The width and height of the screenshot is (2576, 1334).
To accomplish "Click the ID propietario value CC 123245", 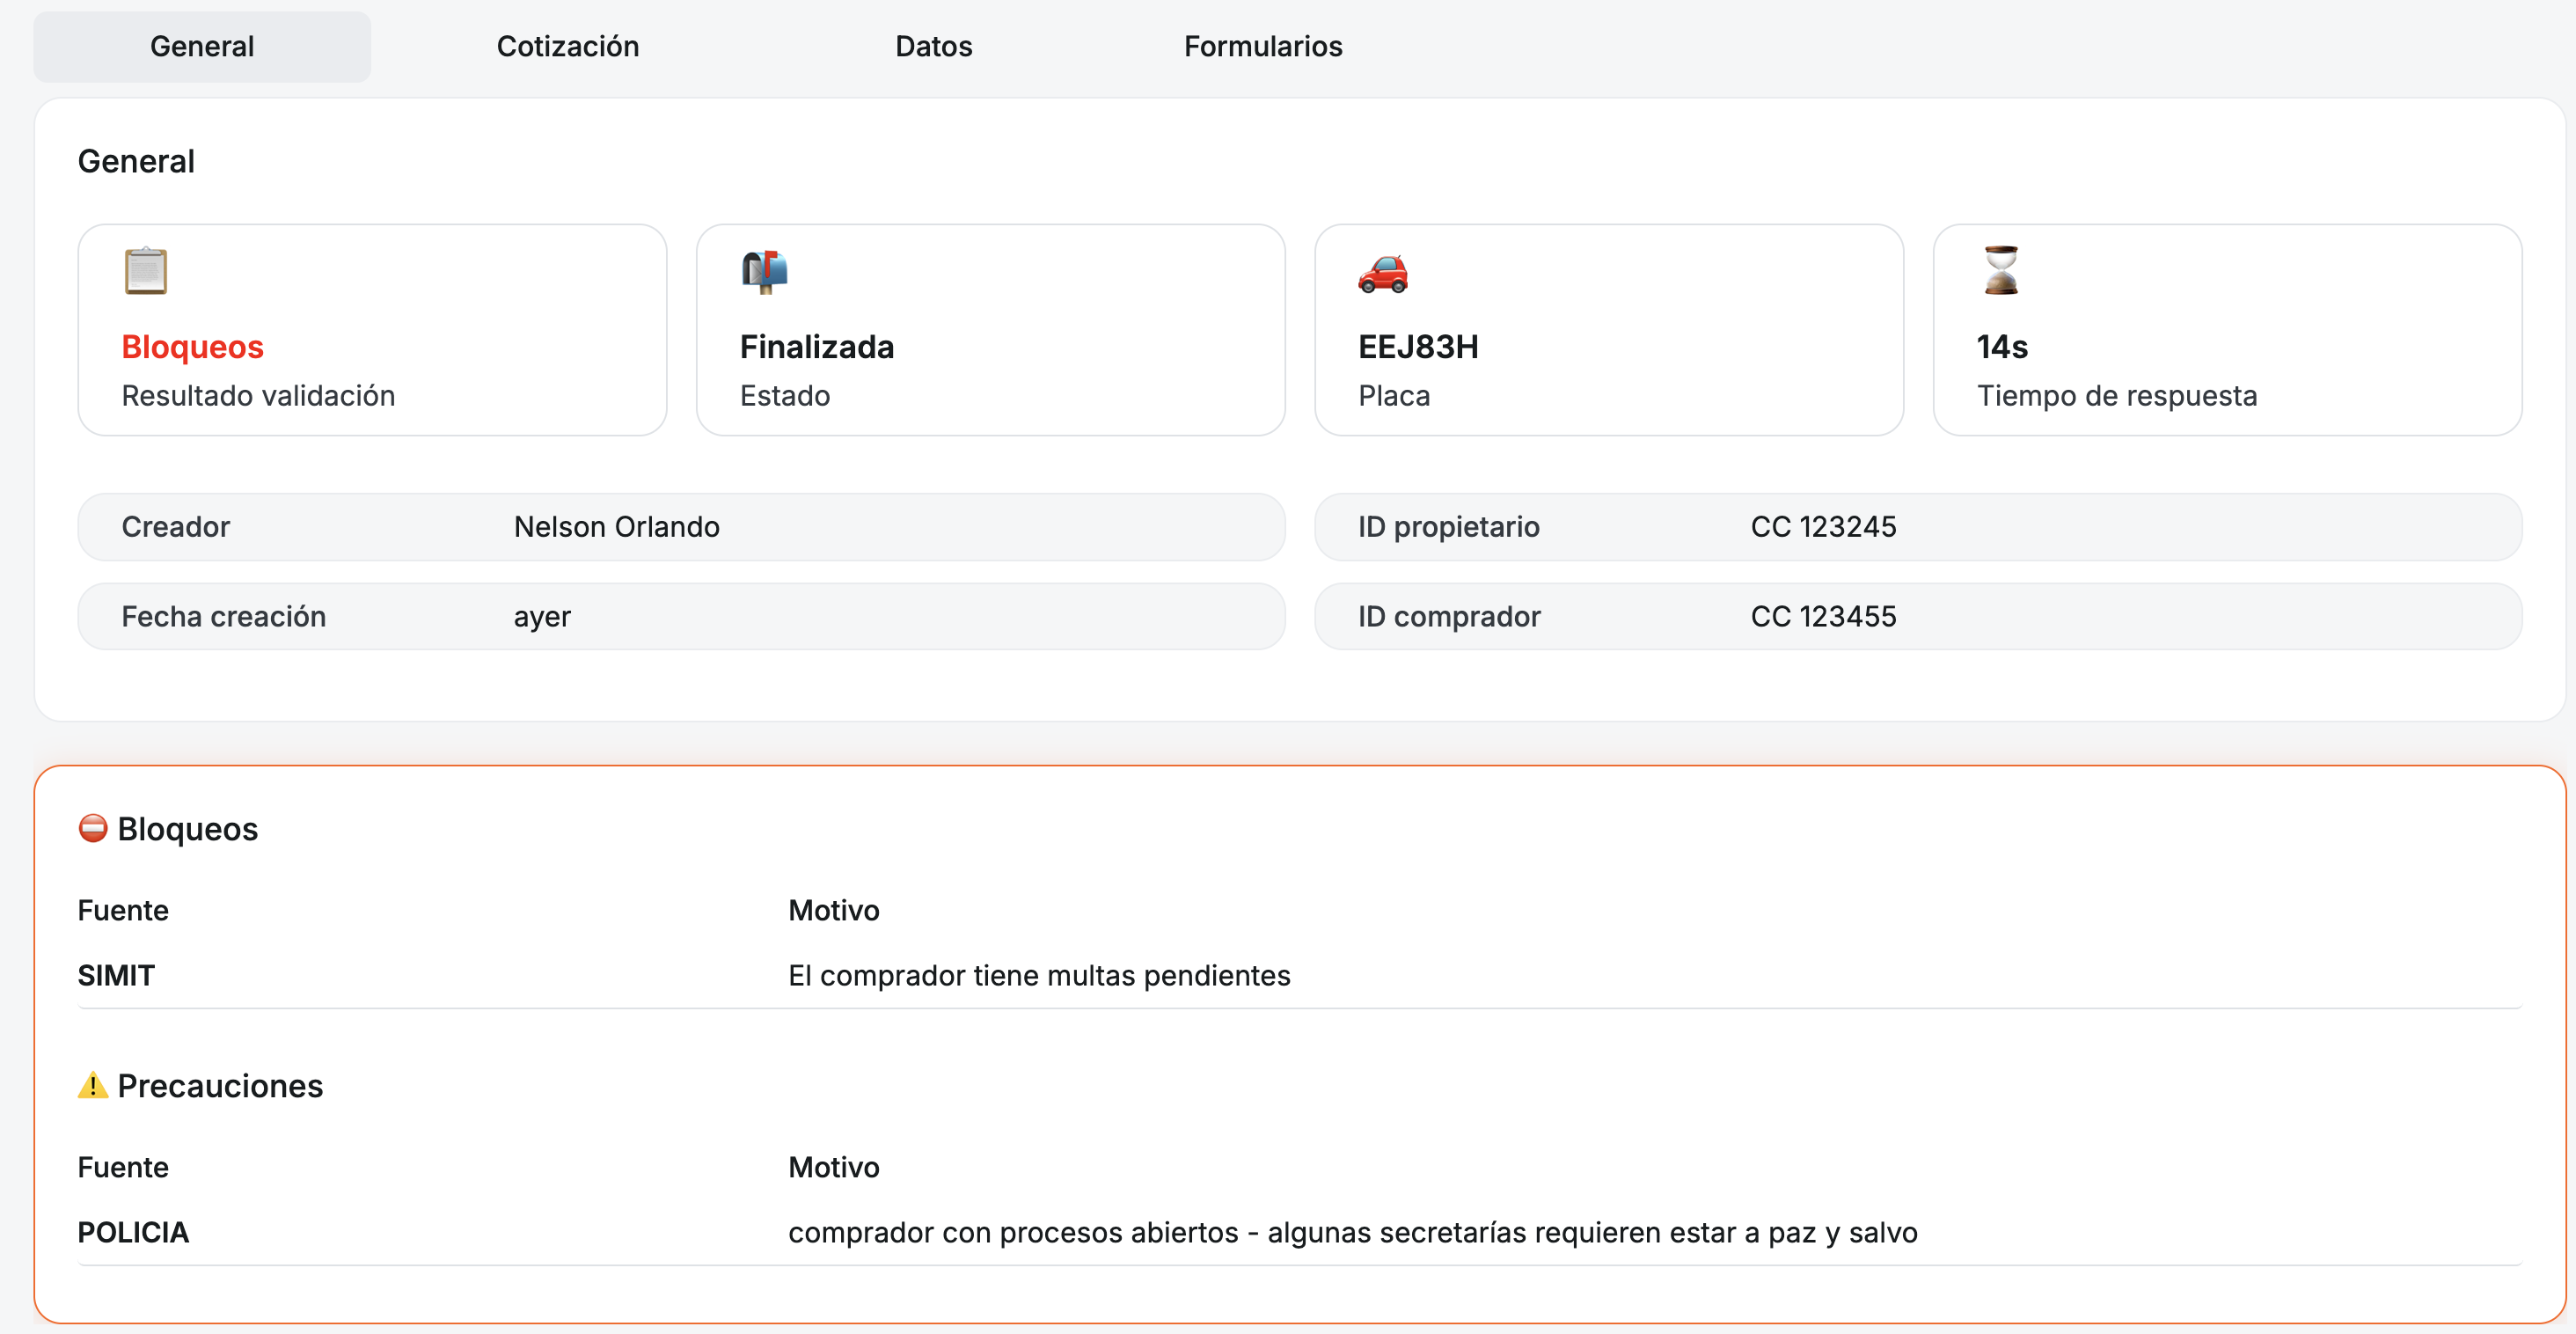I will click(x=1823, y=526).
